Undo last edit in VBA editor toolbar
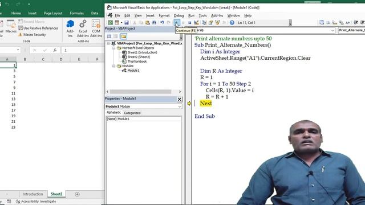This screenshot has width=365, height=205. click(162, 23)
